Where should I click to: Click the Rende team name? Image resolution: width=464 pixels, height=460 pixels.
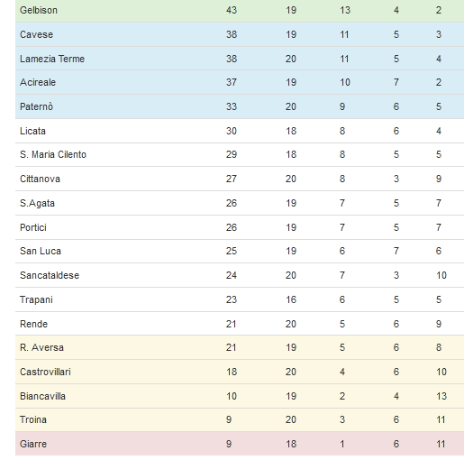(x=33, y=324)
